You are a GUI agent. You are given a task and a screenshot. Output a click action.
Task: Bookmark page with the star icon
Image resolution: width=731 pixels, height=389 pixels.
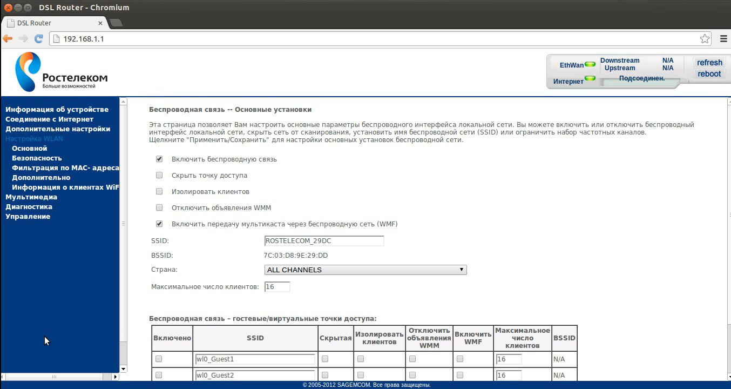(705, 39)
